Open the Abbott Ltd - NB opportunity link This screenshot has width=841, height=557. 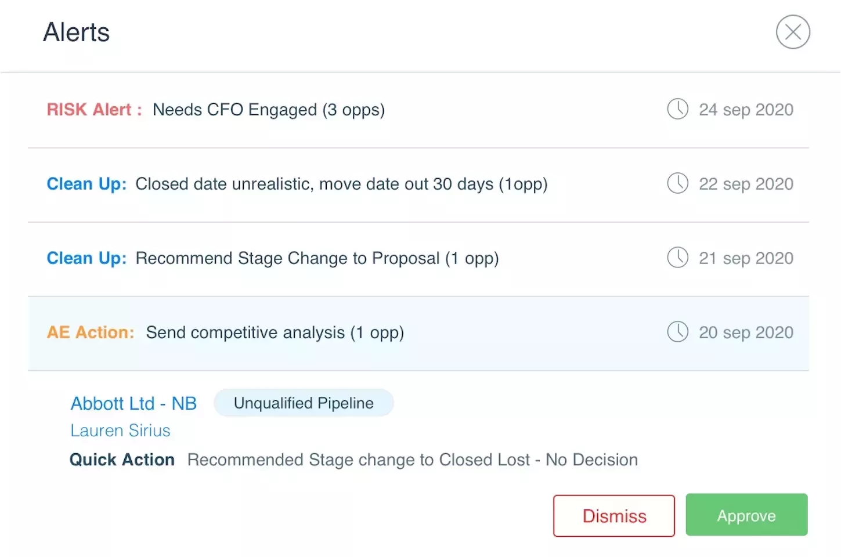click(x=133, y=403)
